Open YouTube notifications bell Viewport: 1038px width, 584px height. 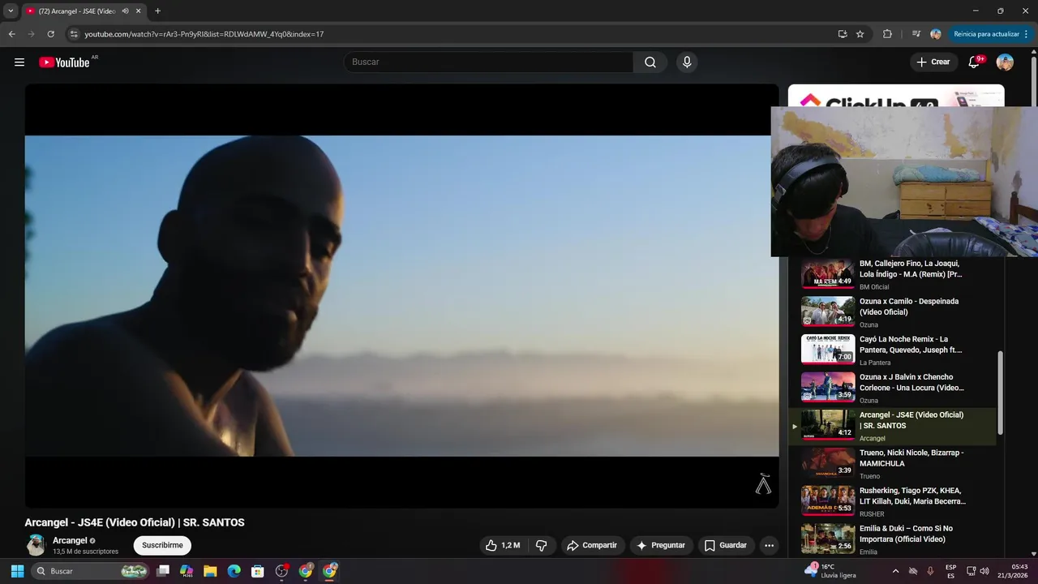(975, 62)
